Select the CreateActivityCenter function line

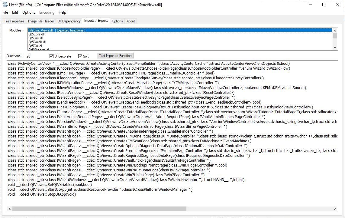coord(149,64)
